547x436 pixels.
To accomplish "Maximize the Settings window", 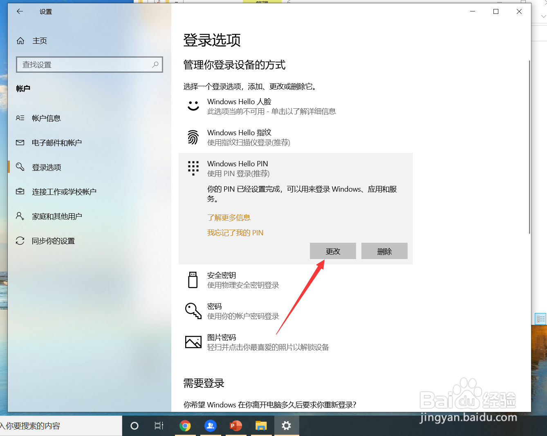I will click(496, 11).
